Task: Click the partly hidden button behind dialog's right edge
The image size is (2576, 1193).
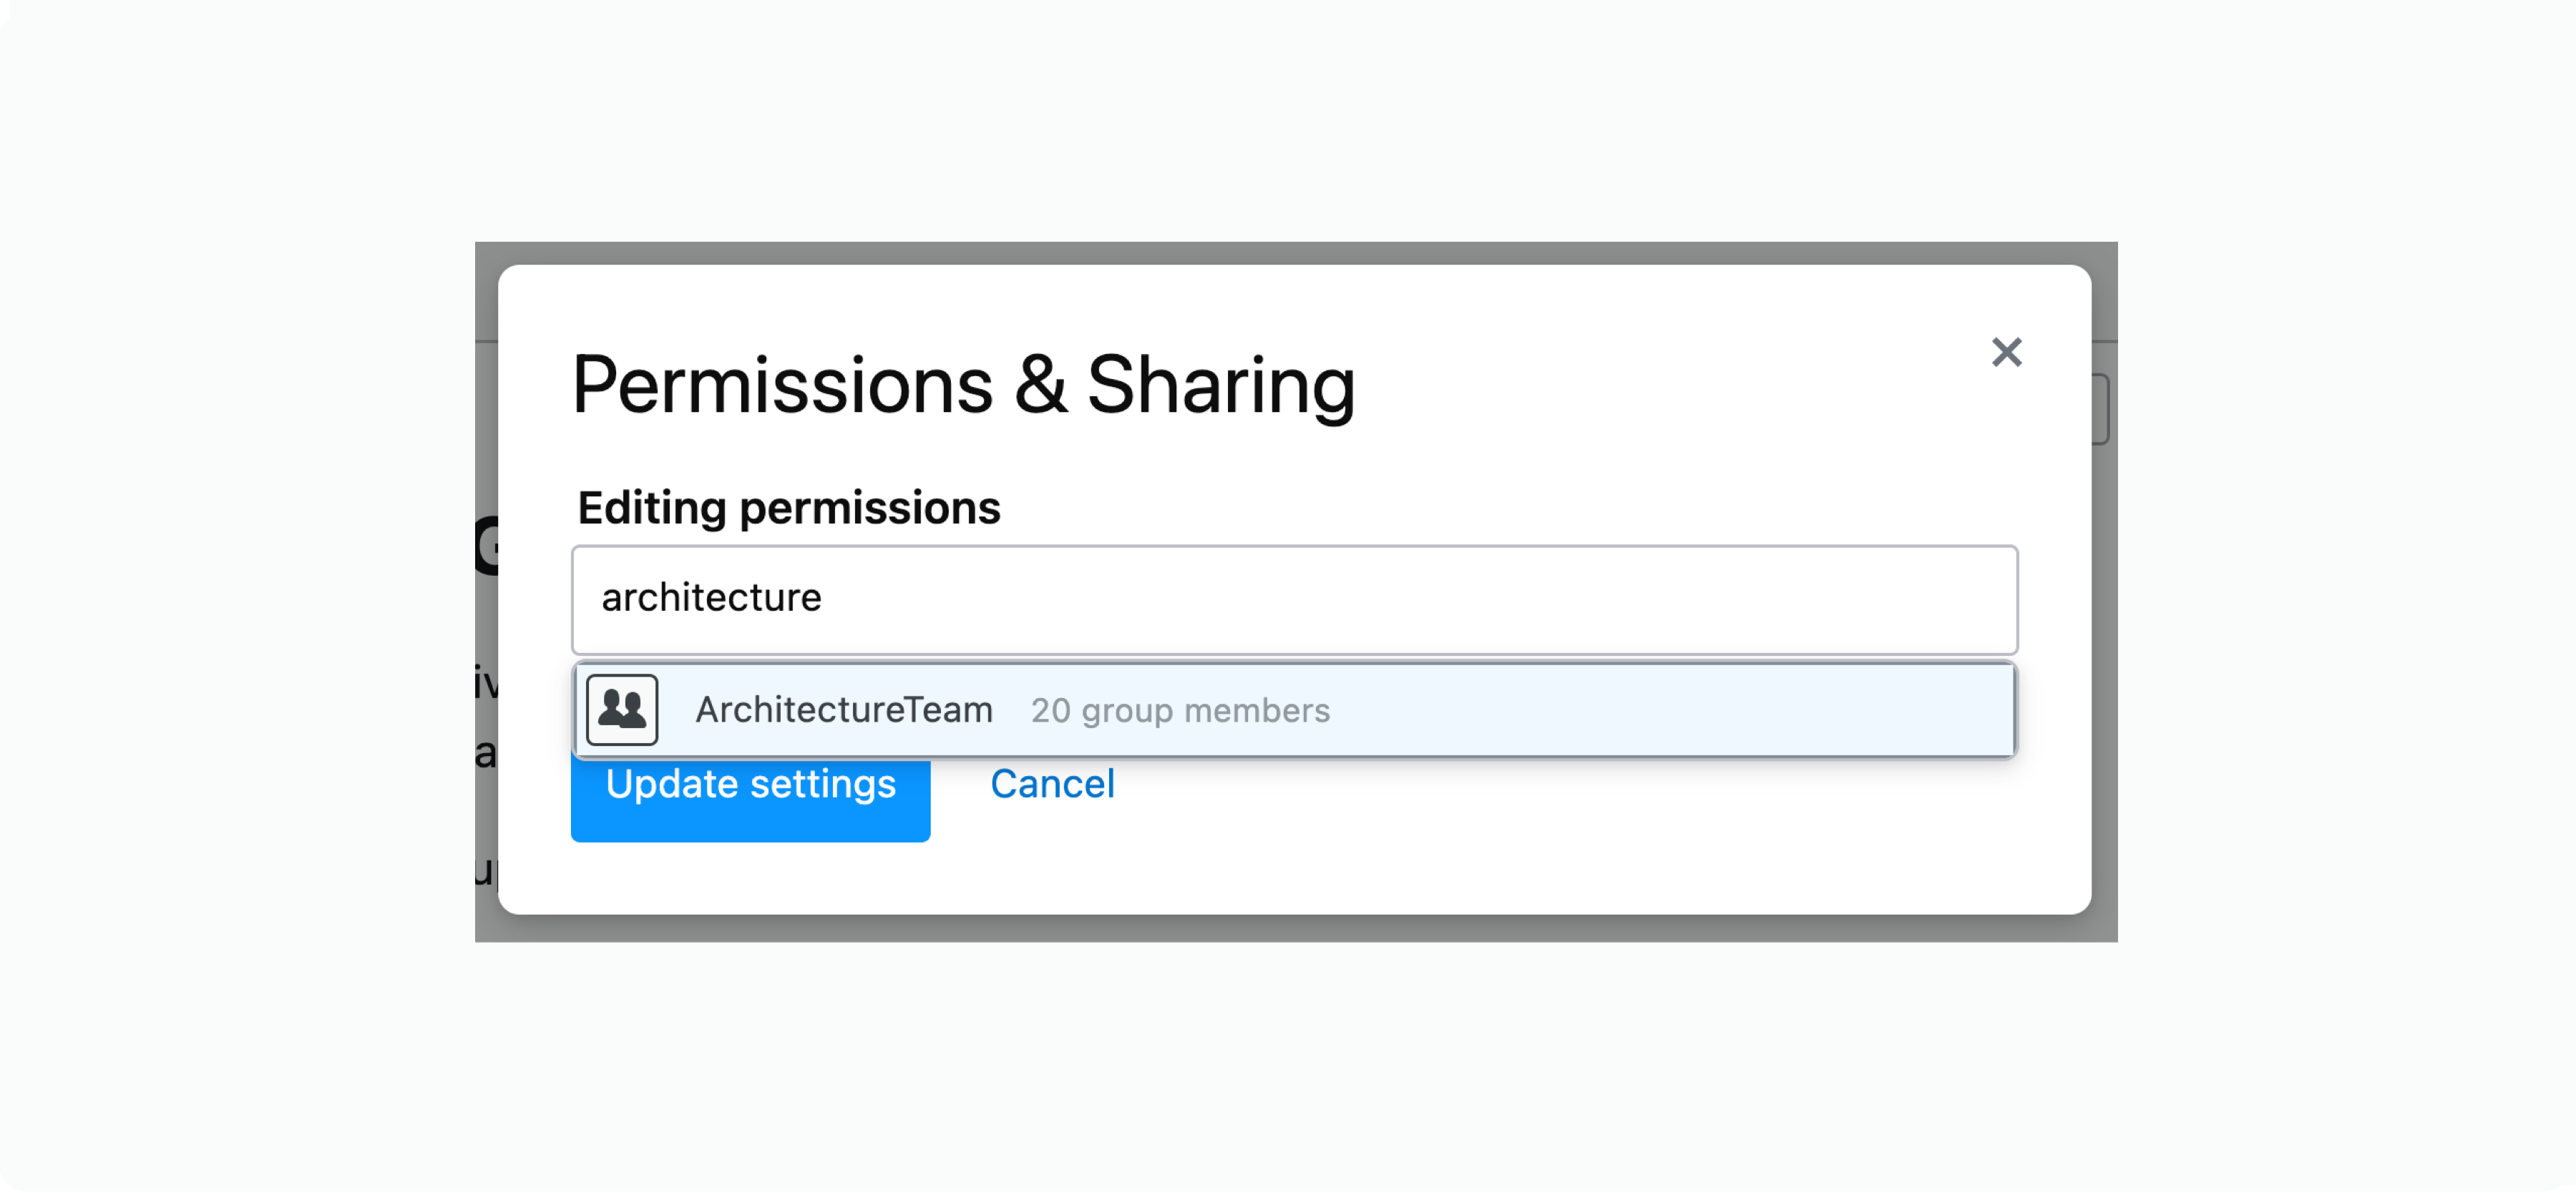Action: [2101, 410]
